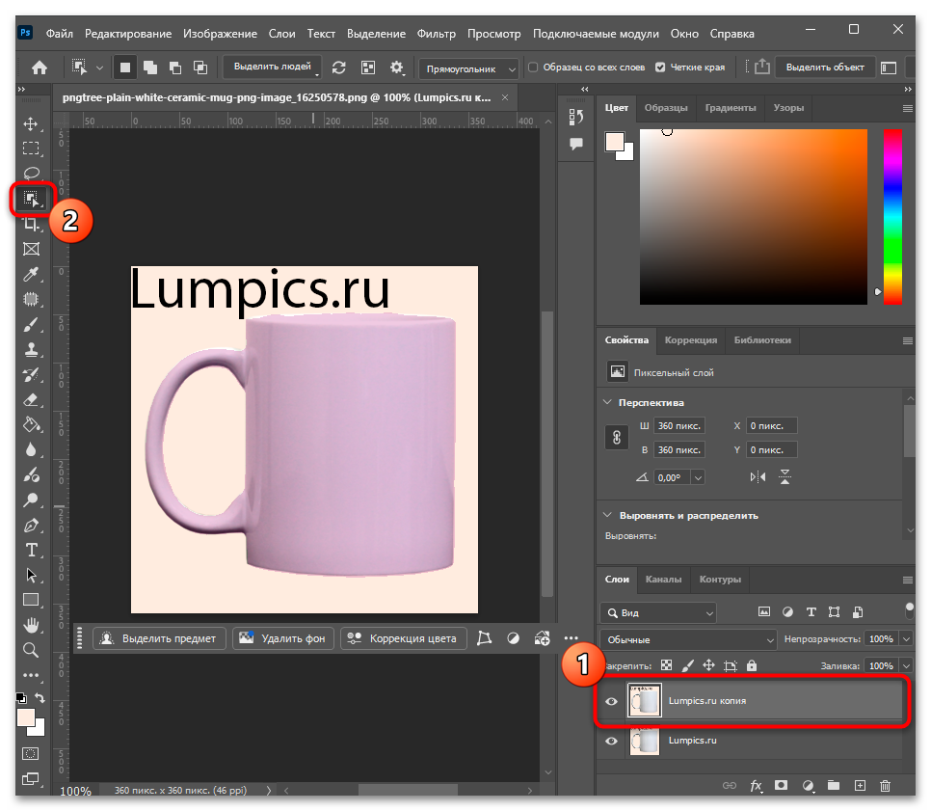Enable 'Образец со всех слоев' checkbox

pyautogui.click(x=533, y=68)
